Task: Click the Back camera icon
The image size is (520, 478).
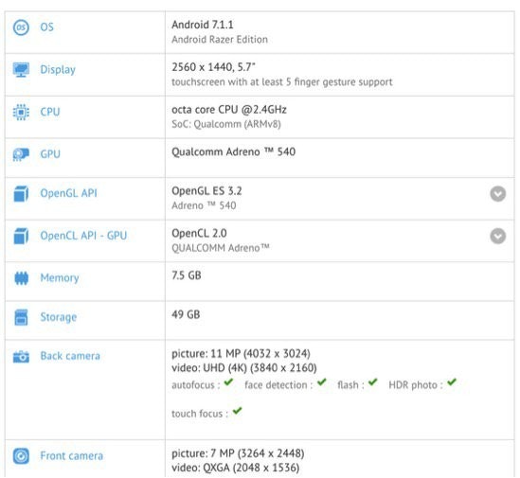Action: 21,357
